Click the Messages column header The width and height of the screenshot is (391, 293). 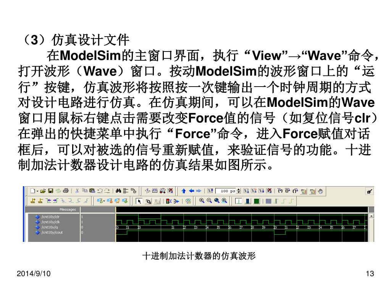pyautogui.click(x=68, y=209)
